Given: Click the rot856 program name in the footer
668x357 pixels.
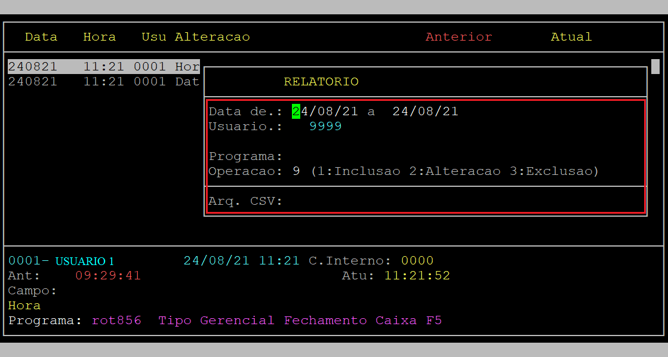Looking at the screenshot, I should click(116, 321).
